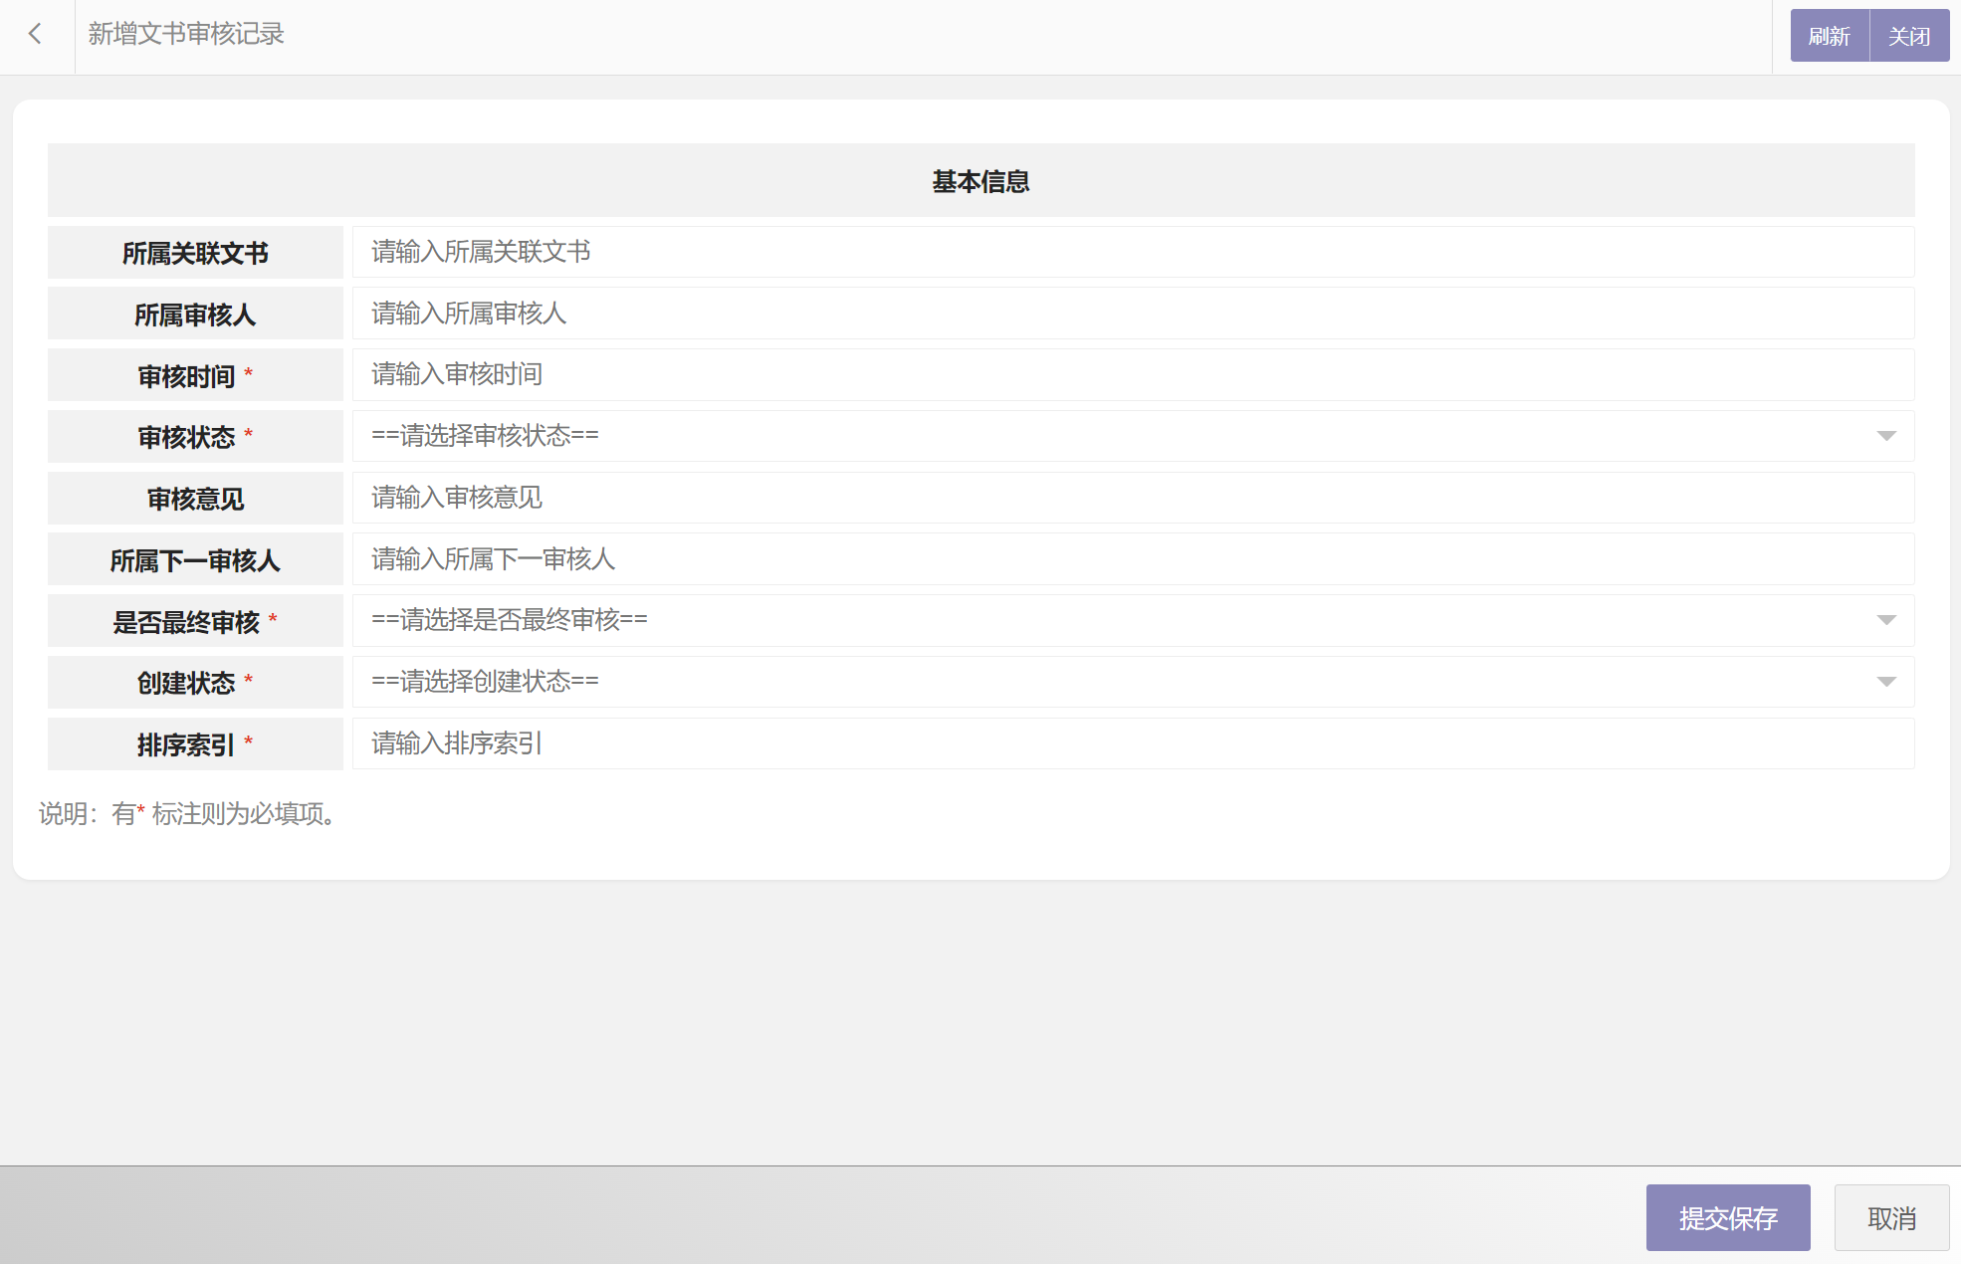Click the 刷新 refresh button
Screen dimensions: 1961x1264
tap(1829, 36)
